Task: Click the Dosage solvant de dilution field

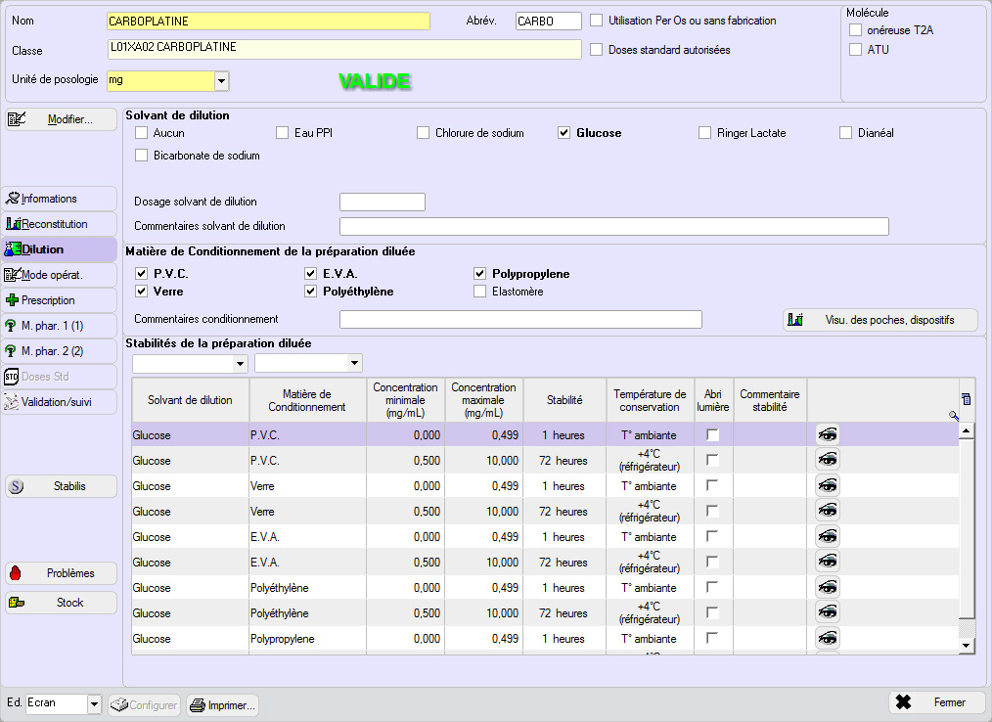Action: (382, 202)
